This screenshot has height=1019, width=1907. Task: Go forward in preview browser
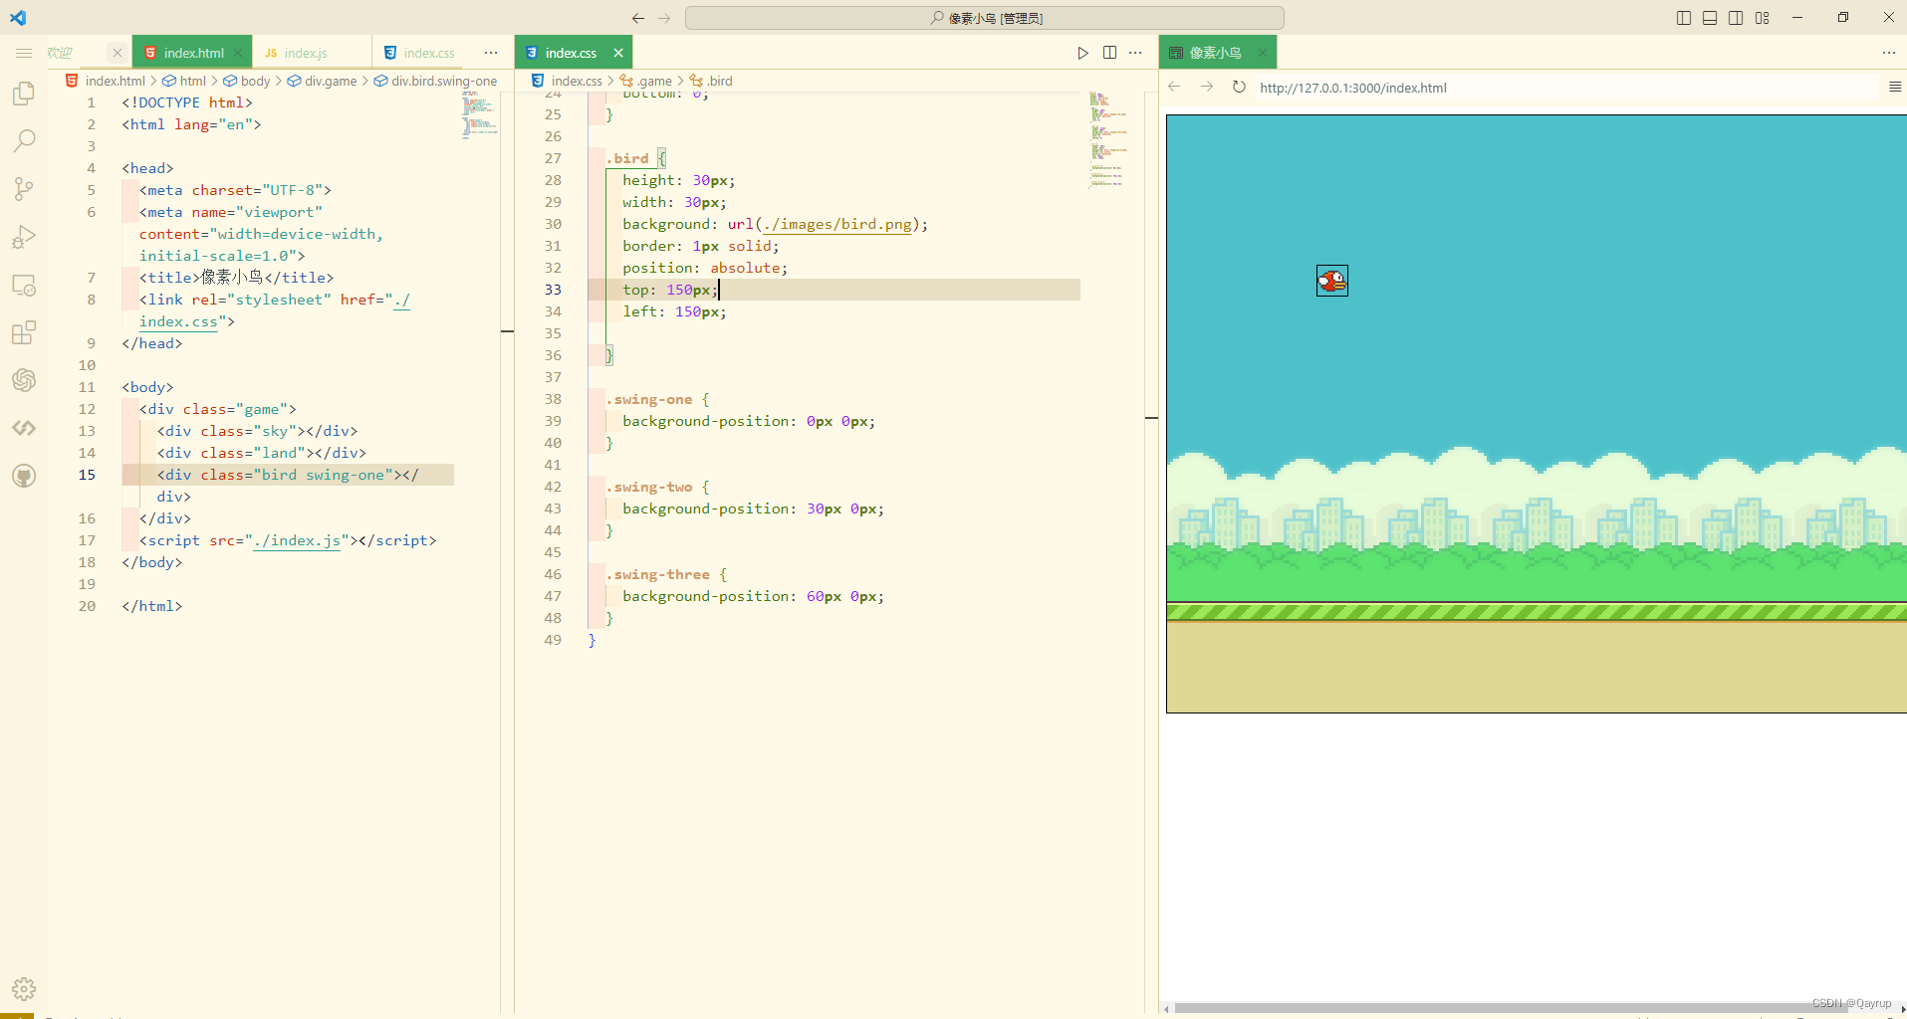[1207, 87]
